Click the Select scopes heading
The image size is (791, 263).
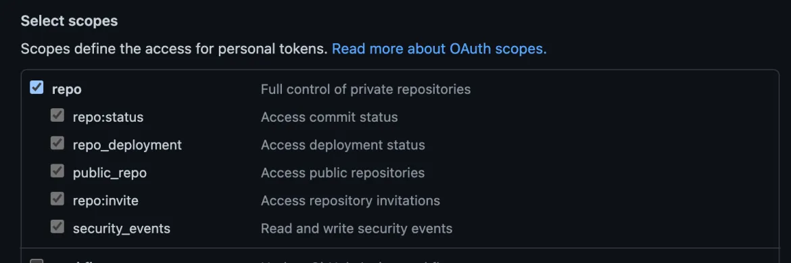click(x=69, y=21)
